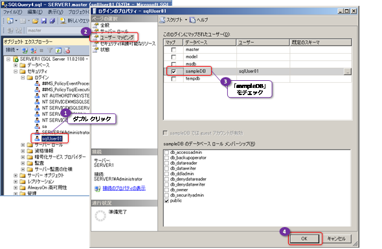Click connection properties icon beside 接続のプロパティの表示
The image size is (382, 249).
[x=98, y=188]
